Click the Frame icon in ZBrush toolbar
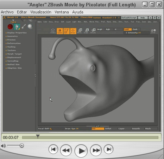The width and height of the screenshot is (164, 159). coord(53,31)
